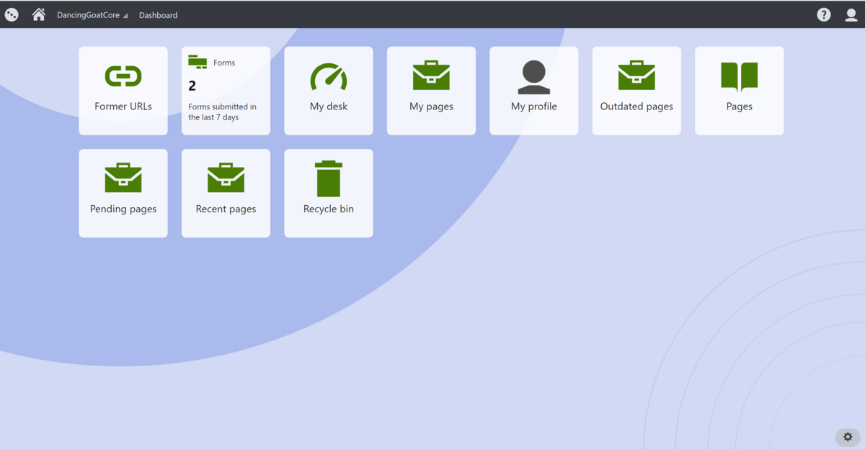Click the Forms tile icon
The height and width of the screenshot is (449, 865).
coord(198,62)
